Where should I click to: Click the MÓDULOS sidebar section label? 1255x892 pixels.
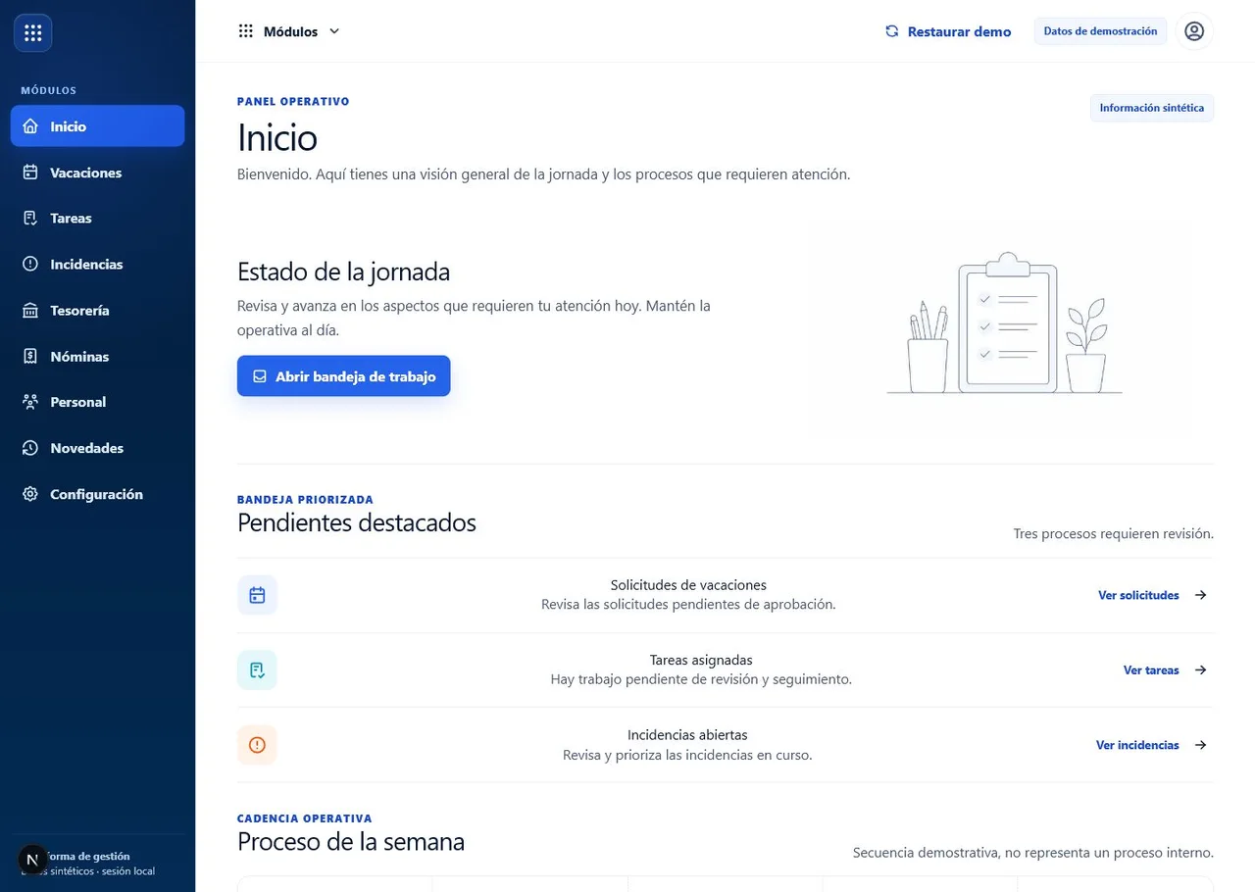click(48, 90)
